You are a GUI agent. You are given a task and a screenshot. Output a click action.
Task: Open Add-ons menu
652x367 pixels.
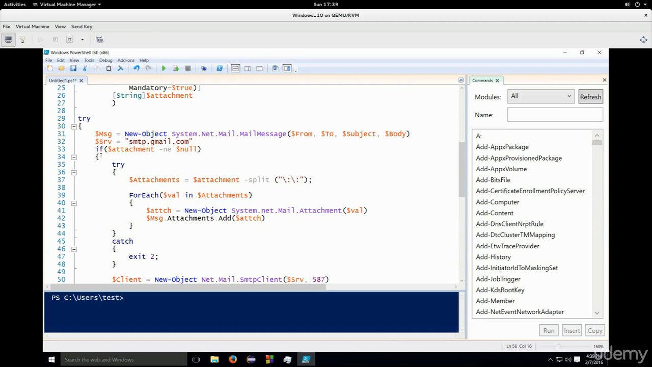(x=126, y=60)
